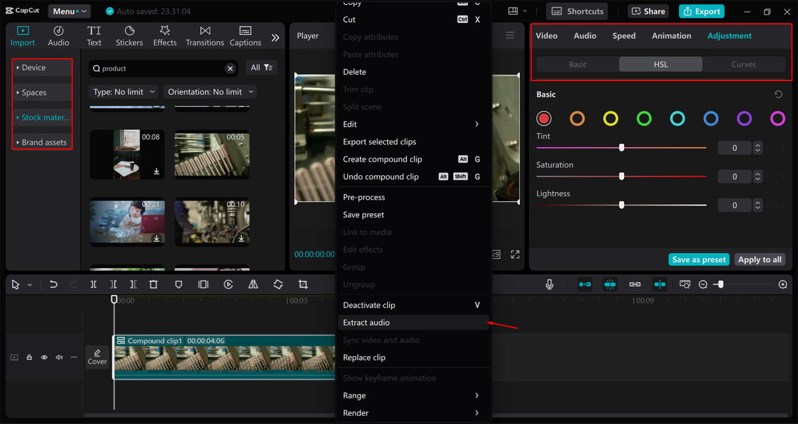Open the Menu dropdown
This screenshot has height=424, width=798.
click(69, 11)
